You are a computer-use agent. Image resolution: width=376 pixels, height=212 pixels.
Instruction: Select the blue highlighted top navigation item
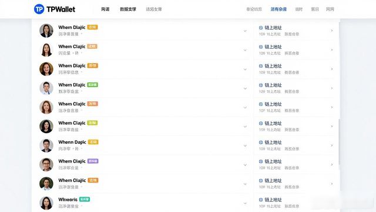tap(278, 9)
